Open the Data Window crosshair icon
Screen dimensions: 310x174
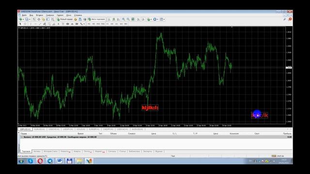pos(39,19)
